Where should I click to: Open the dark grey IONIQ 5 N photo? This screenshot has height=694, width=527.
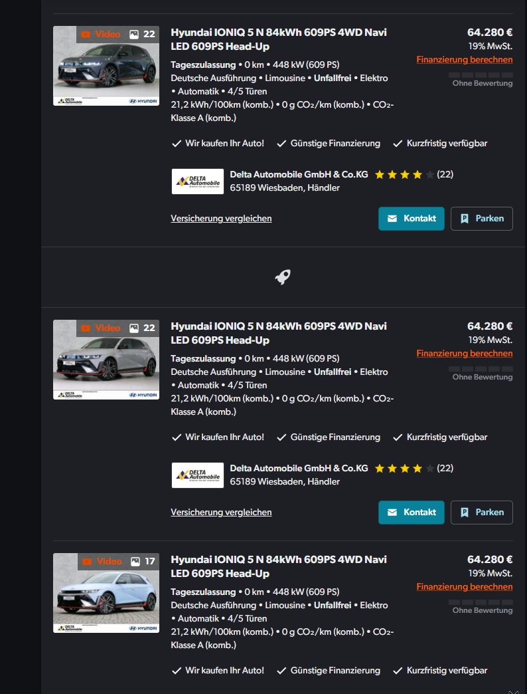pos(106,66)
